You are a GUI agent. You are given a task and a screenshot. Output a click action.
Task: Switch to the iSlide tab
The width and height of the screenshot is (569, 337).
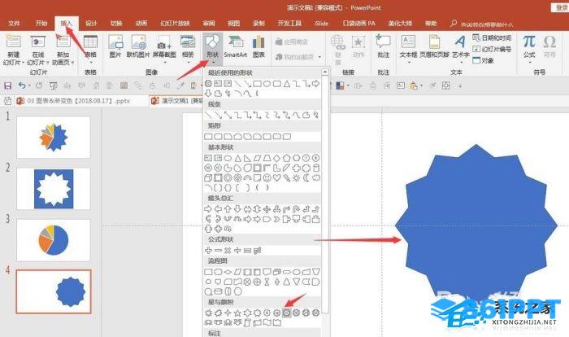pyautogui.click(x=321, y=24)
